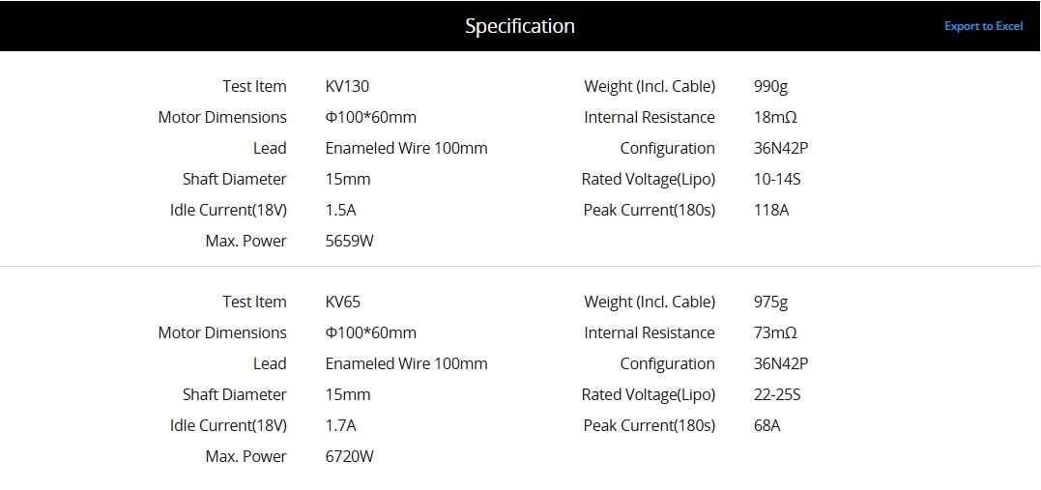Click the Max. Power label above 6720W

pyautogui.click(x=246, y=456)
